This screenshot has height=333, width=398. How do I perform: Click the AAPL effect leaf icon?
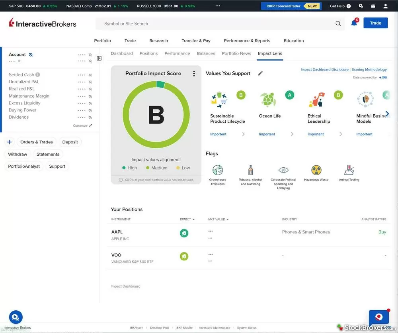184,233
